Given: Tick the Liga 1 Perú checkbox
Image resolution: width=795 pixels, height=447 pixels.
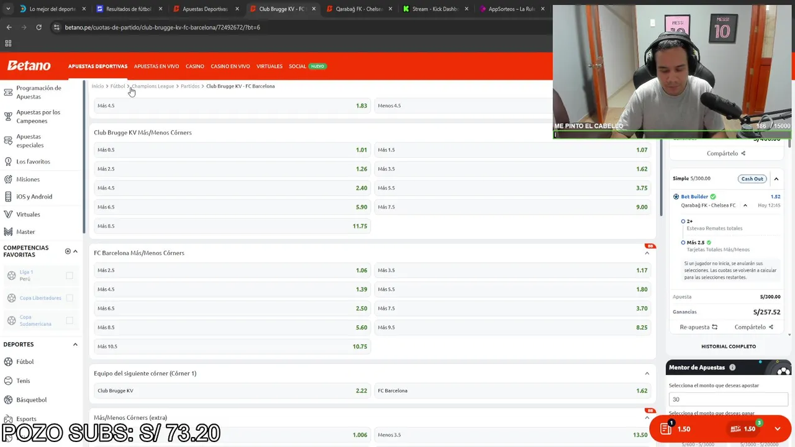Looking at the screenshot, I should [70, 276].
